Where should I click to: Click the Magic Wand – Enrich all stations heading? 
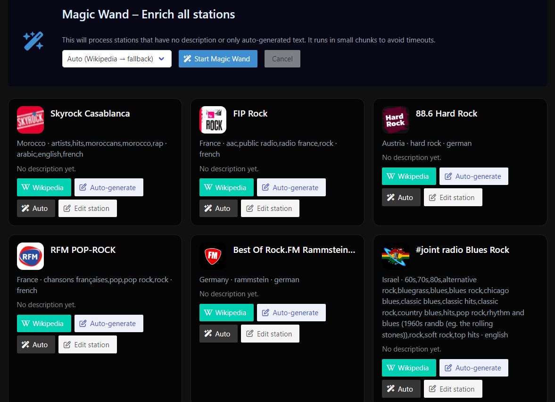149,15
